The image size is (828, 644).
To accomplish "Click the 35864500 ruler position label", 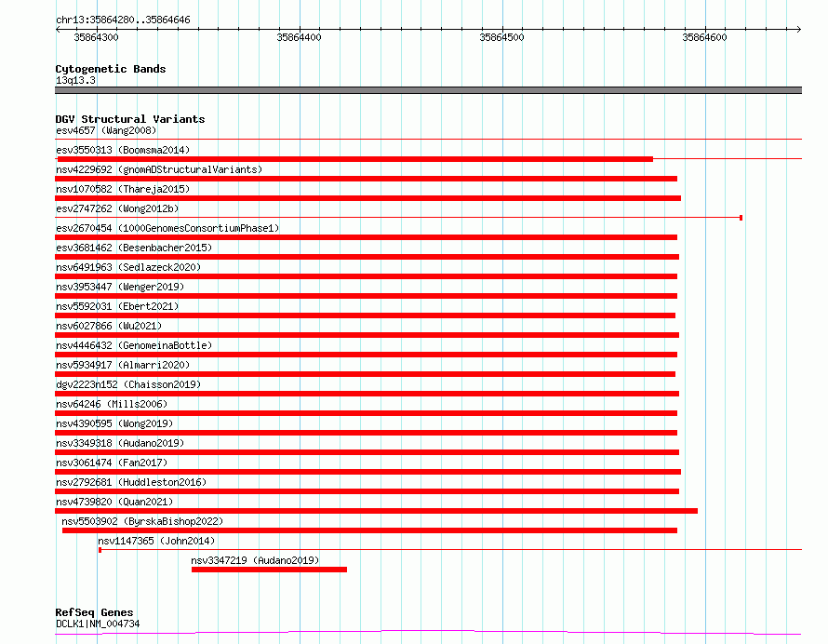I will 501,37.
